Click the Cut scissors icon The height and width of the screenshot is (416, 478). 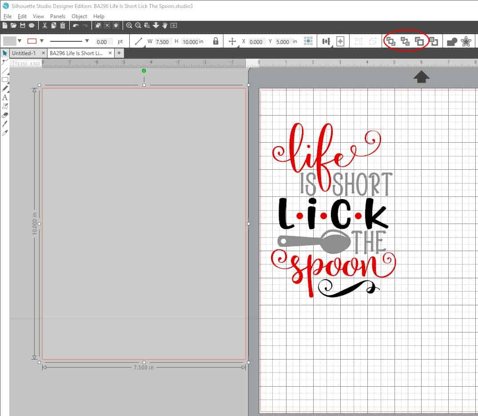tap(45, 26)
